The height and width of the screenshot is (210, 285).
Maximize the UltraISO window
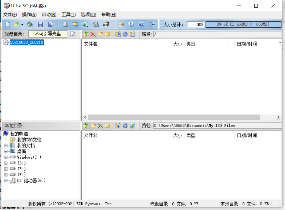pyautogui.click(x=256, y=6)
